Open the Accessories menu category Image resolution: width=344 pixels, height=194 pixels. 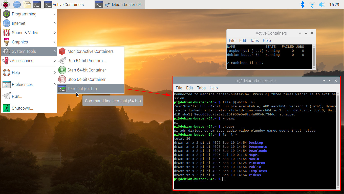(29, 61)
